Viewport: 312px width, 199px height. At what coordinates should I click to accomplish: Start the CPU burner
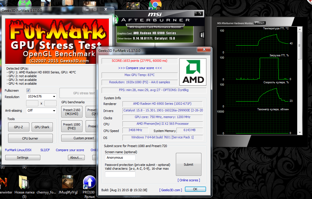coord(30,138)
